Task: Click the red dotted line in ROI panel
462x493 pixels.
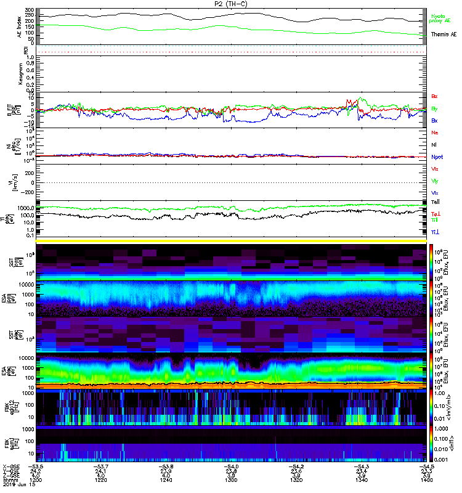Action: [231, 52]
